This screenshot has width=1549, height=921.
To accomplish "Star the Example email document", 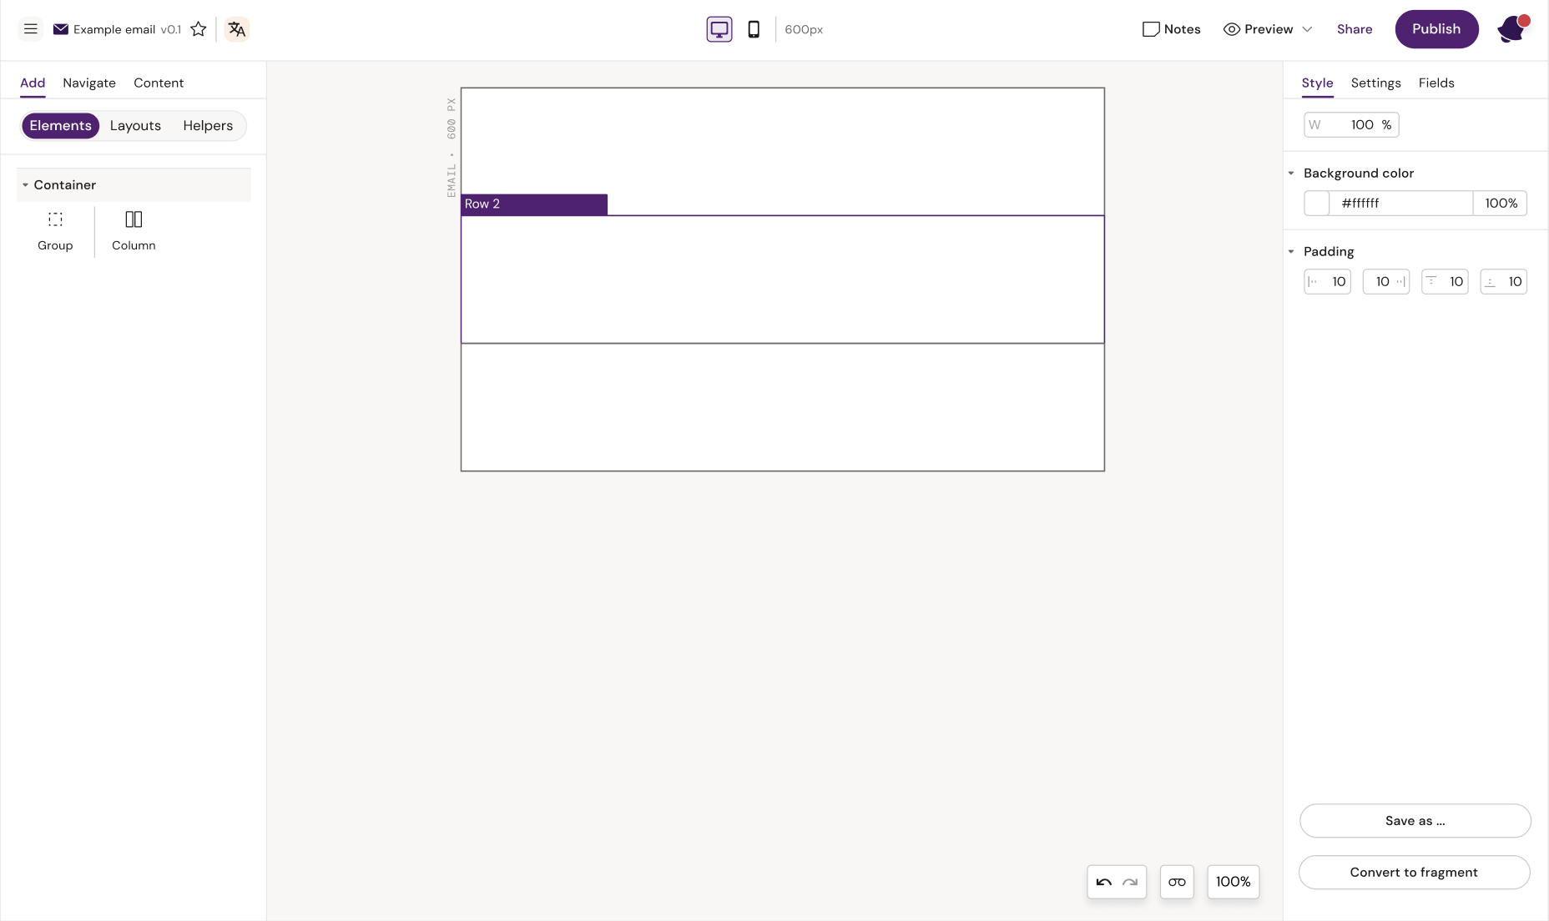I will coord(198,28).
